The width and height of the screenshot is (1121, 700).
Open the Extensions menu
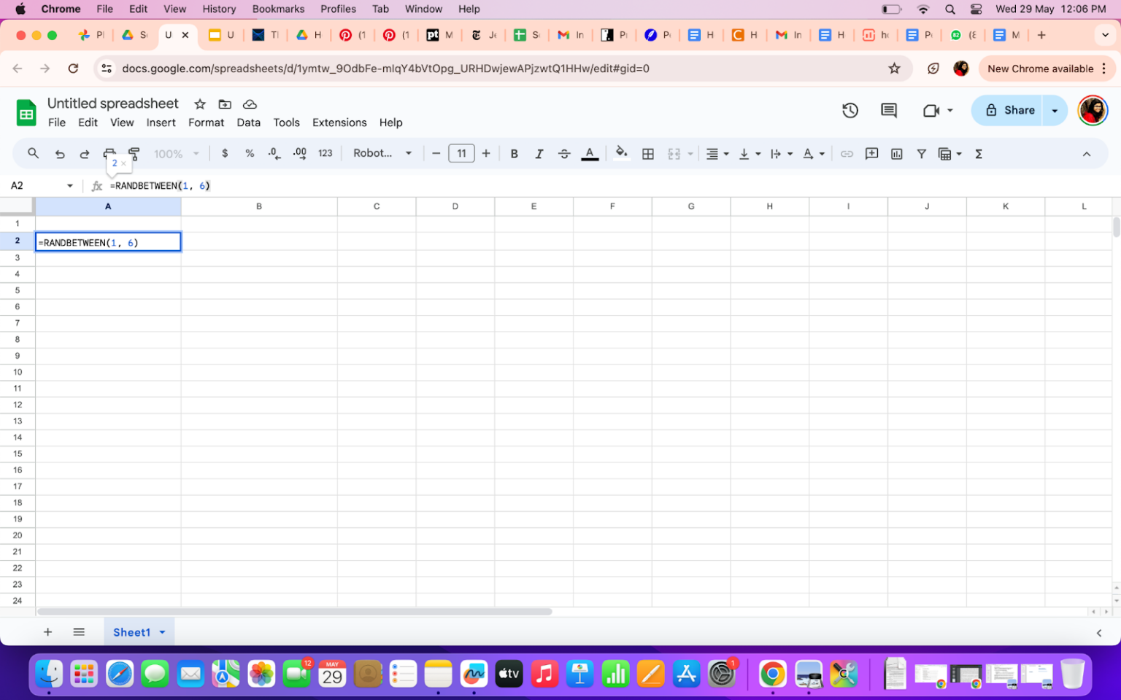339,122
